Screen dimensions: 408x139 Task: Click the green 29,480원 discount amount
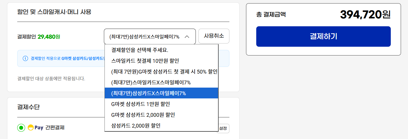[x=49, y=37]
